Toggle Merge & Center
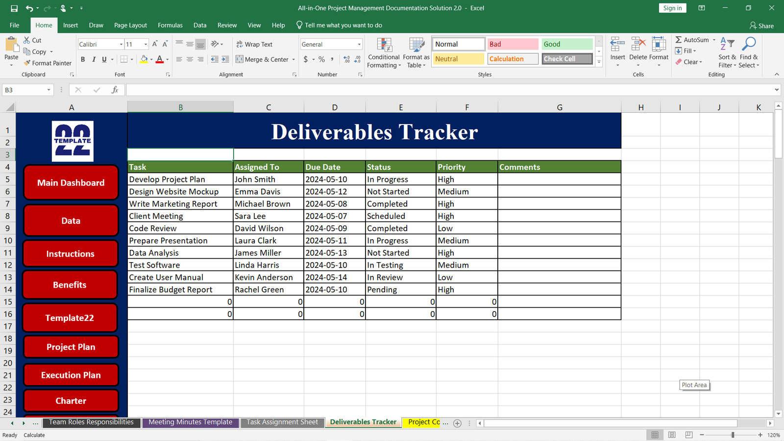This screenshot has width=784, height=441. [262, 59]
